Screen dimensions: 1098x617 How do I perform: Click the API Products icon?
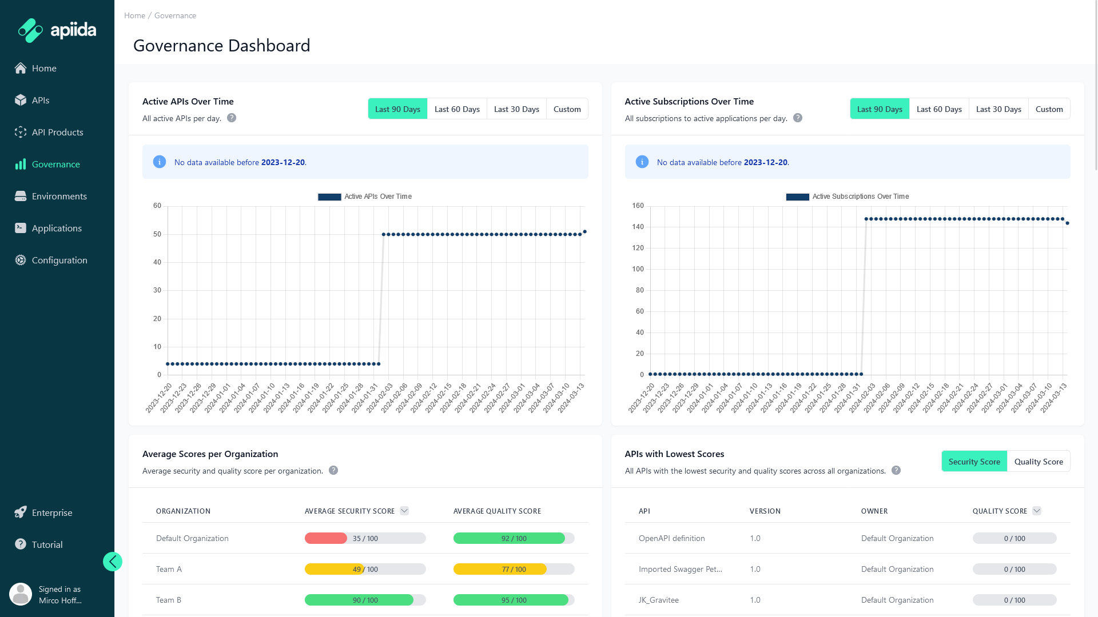[x=21, y=132]
